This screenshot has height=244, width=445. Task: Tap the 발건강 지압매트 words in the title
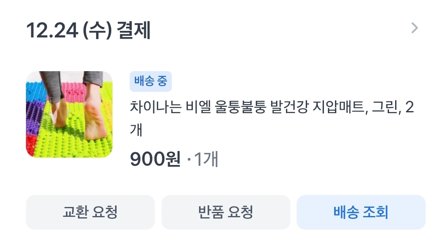[x=317, y=107]
